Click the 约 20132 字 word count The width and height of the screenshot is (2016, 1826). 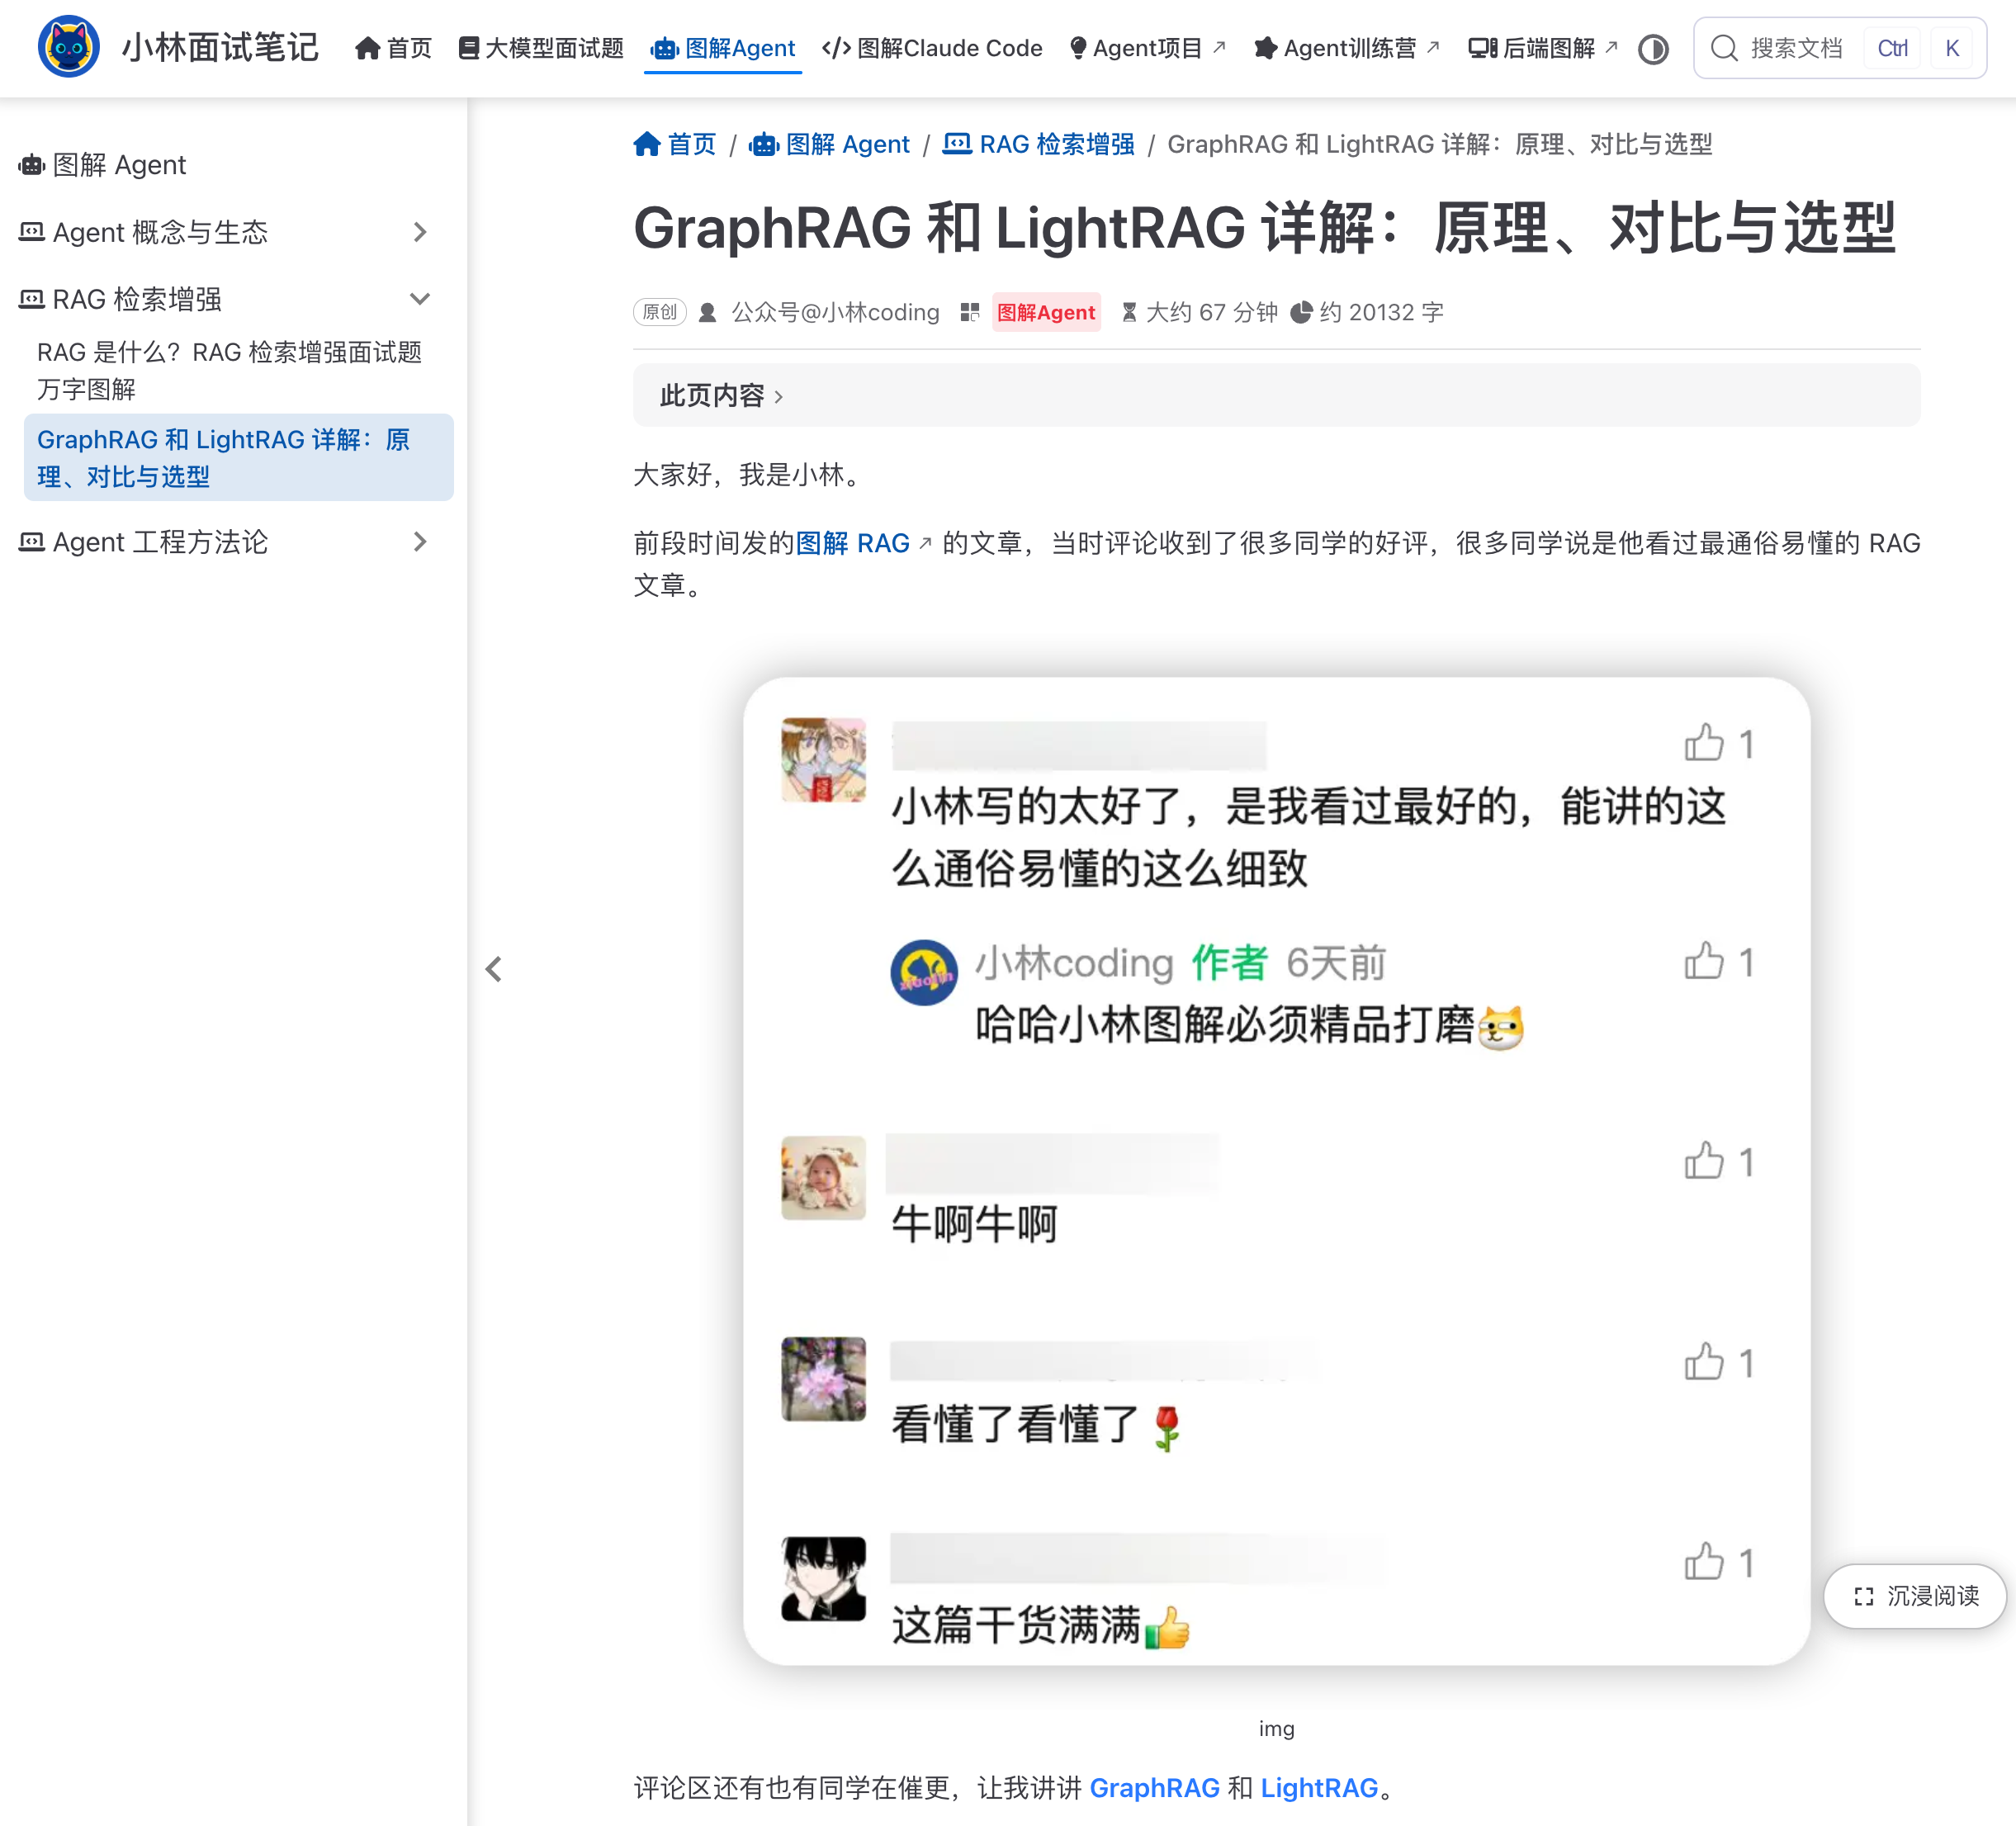point(1382,312)
